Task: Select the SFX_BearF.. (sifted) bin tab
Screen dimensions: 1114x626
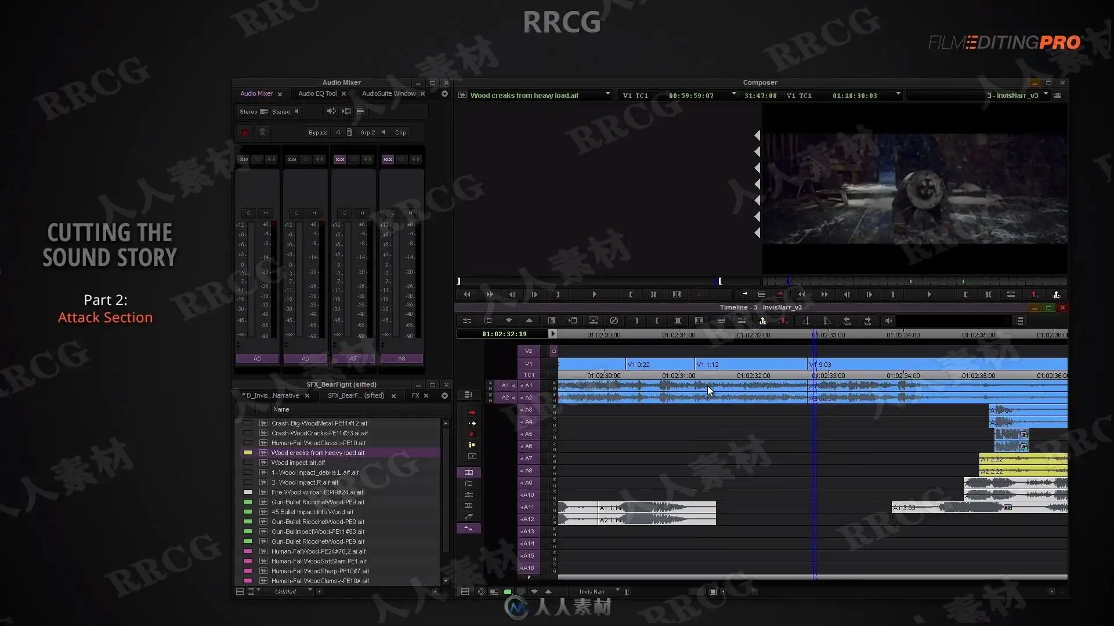Action: click(356, 396)
